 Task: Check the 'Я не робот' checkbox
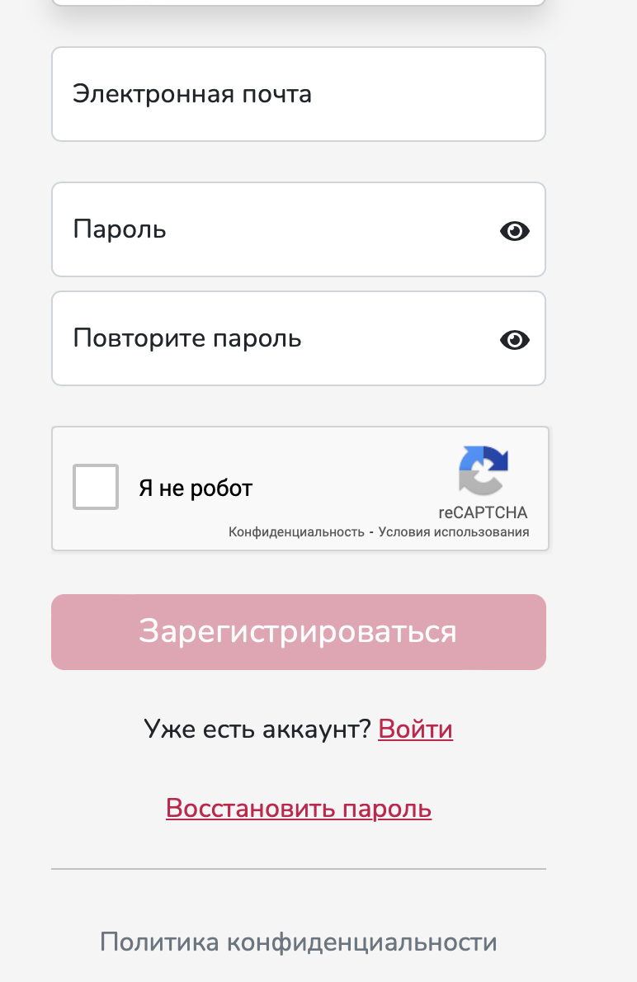tap(96, 487)
